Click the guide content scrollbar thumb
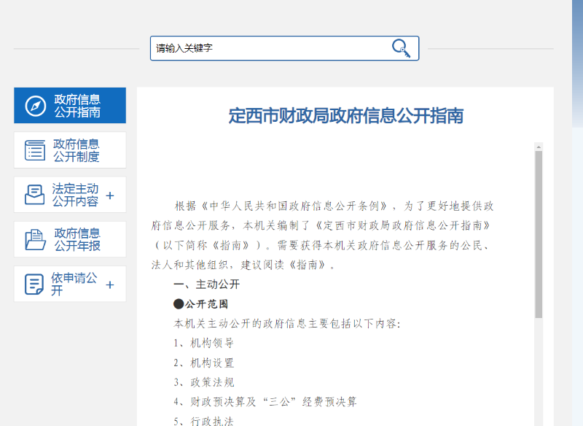This screenshot has width=583, height=426. point(539,233)
